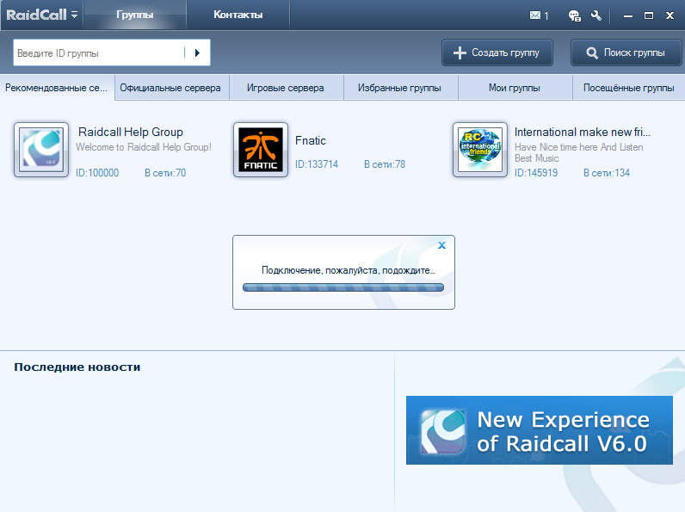Click the ID:133714 text

coord(317,164)
